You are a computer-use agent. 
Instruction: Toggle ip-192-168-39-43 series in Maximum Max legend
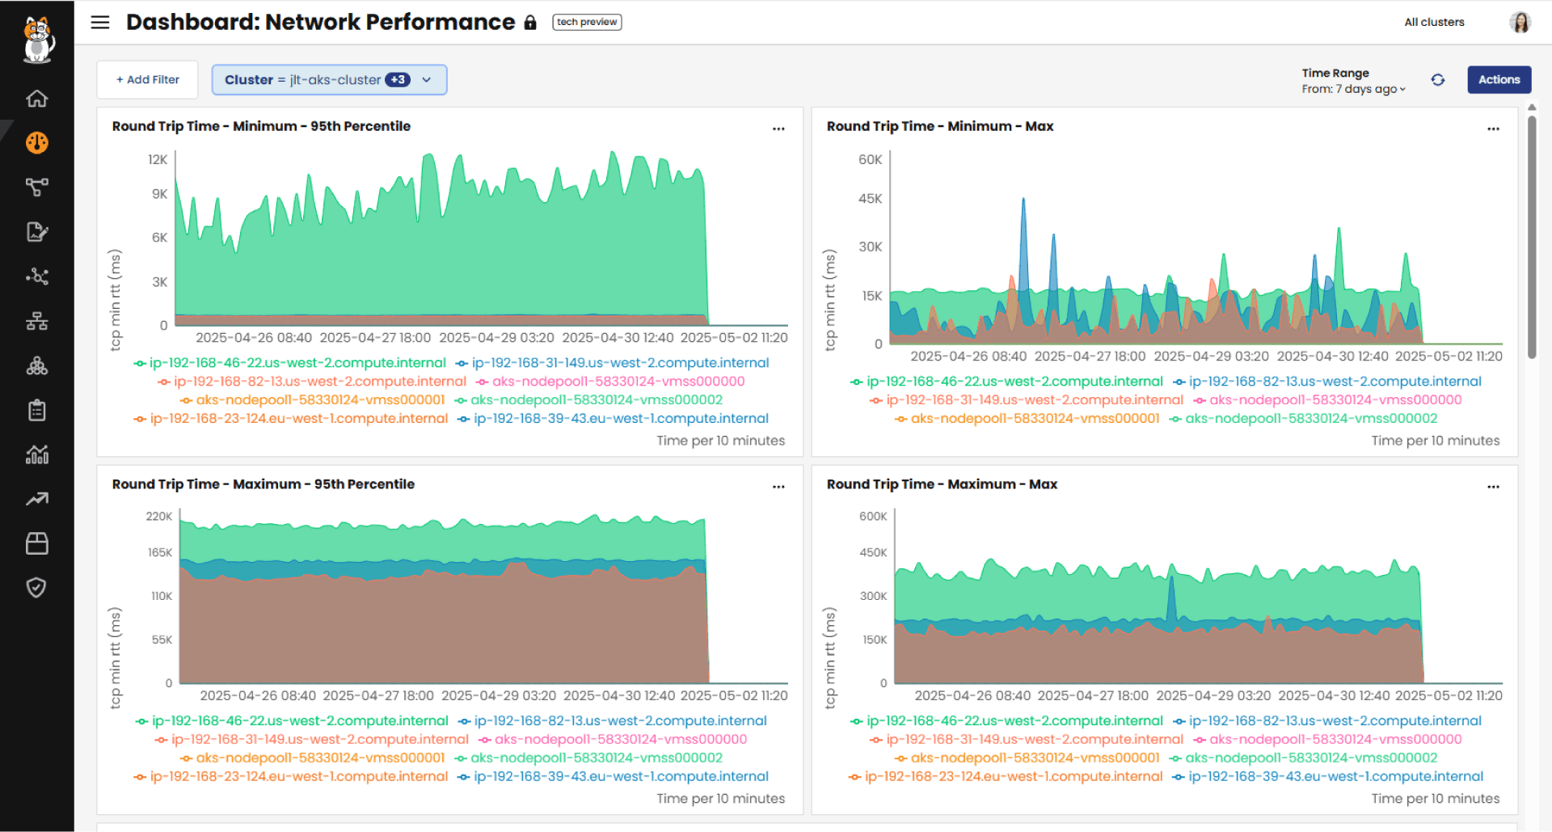point(1328,777)
